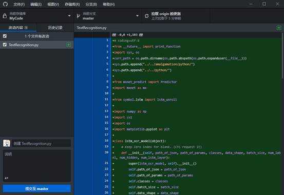Expand the current repository MyCode dropdown

pyautogui.click(x=37, y=16)
